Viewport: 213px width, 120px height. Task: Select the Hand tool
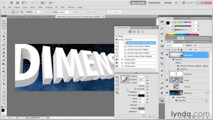[4, 100]
